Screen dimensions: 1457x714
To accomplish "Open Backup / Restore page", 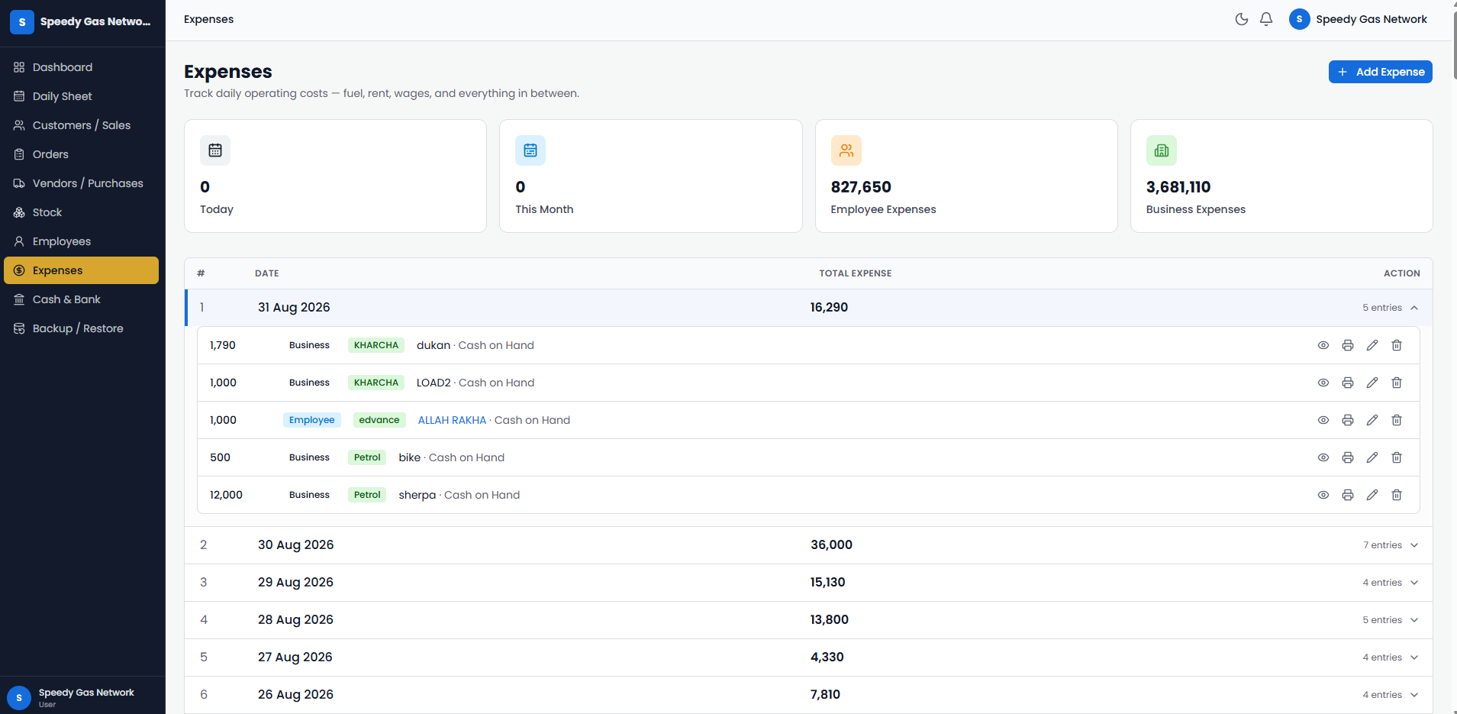I will pos(81,328).
